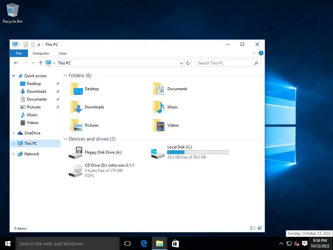Switch to large icons view in status bar
333x250 pixels.
[x=260, y=228]
